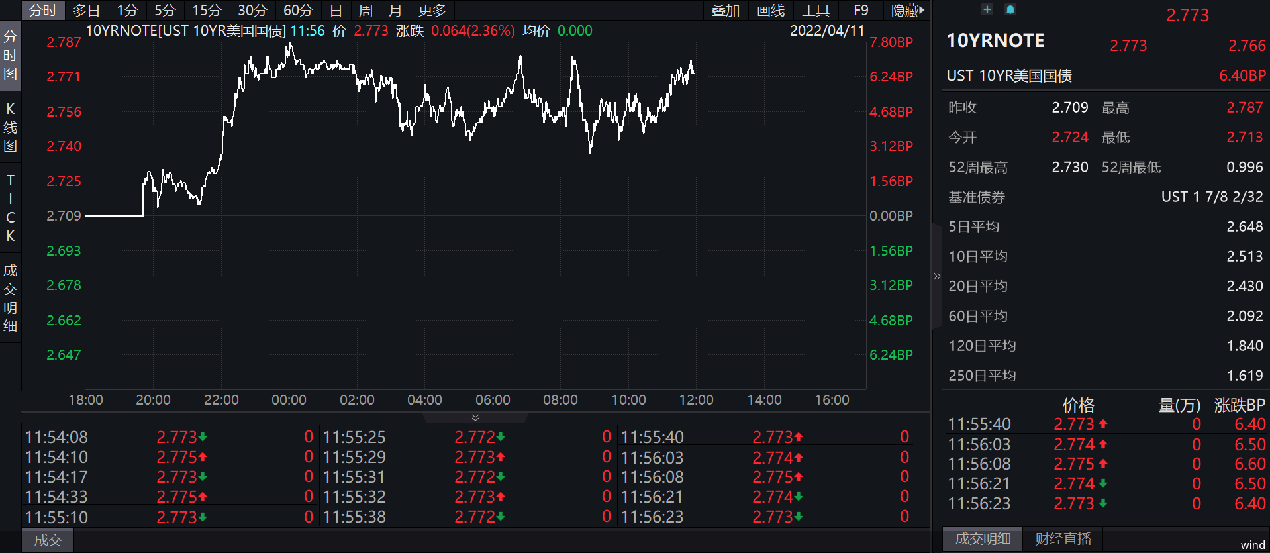Open the TICK view in the sidebar
Image resolution: width=1270 pixels, height=553 pixels.
pyautogui.click(x=11, y=208)
